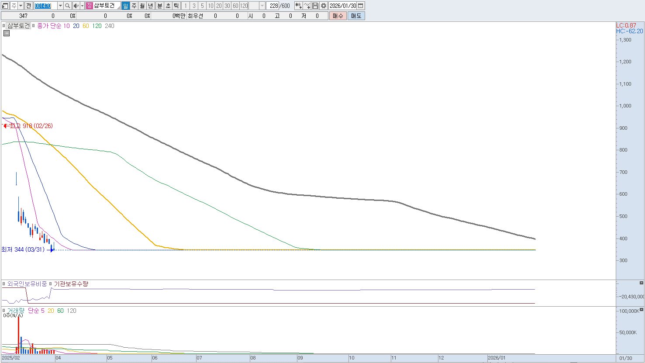Open the calendar date picker icon
The width and height of the screenshot is (645, 363).
tap(361, 6)
